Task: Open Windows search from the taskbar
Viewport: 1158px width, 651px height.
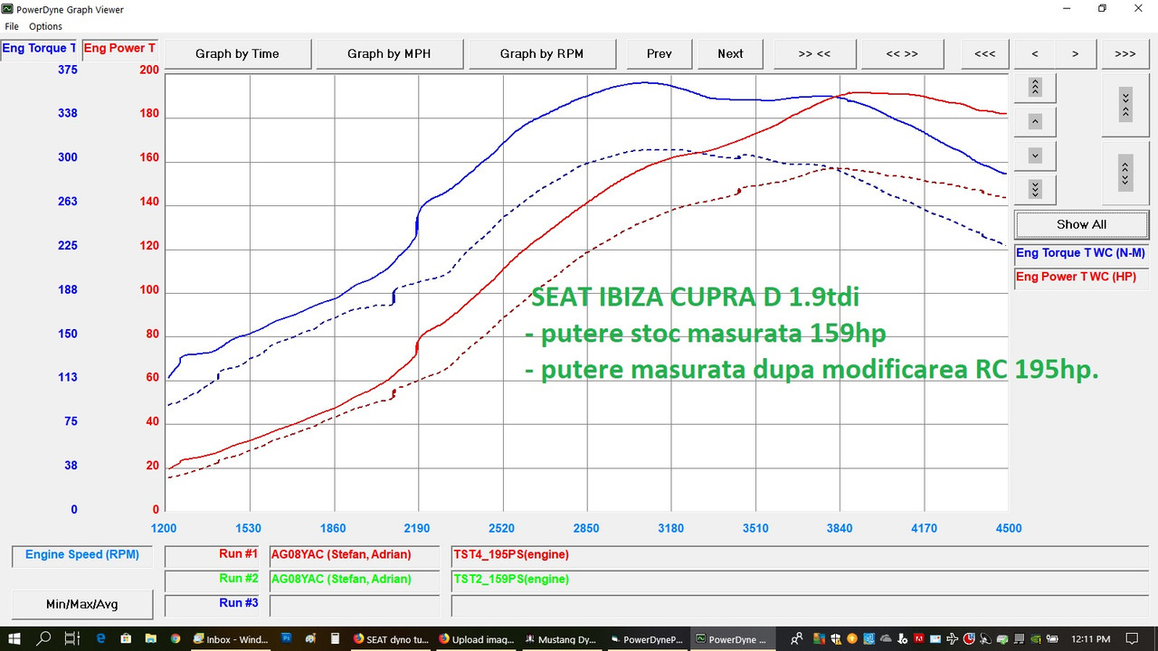Action: pyautogui.click(x=43, y=638)
